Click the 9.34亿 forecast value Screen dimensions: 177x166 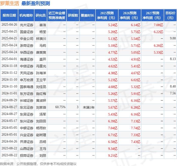113,149
